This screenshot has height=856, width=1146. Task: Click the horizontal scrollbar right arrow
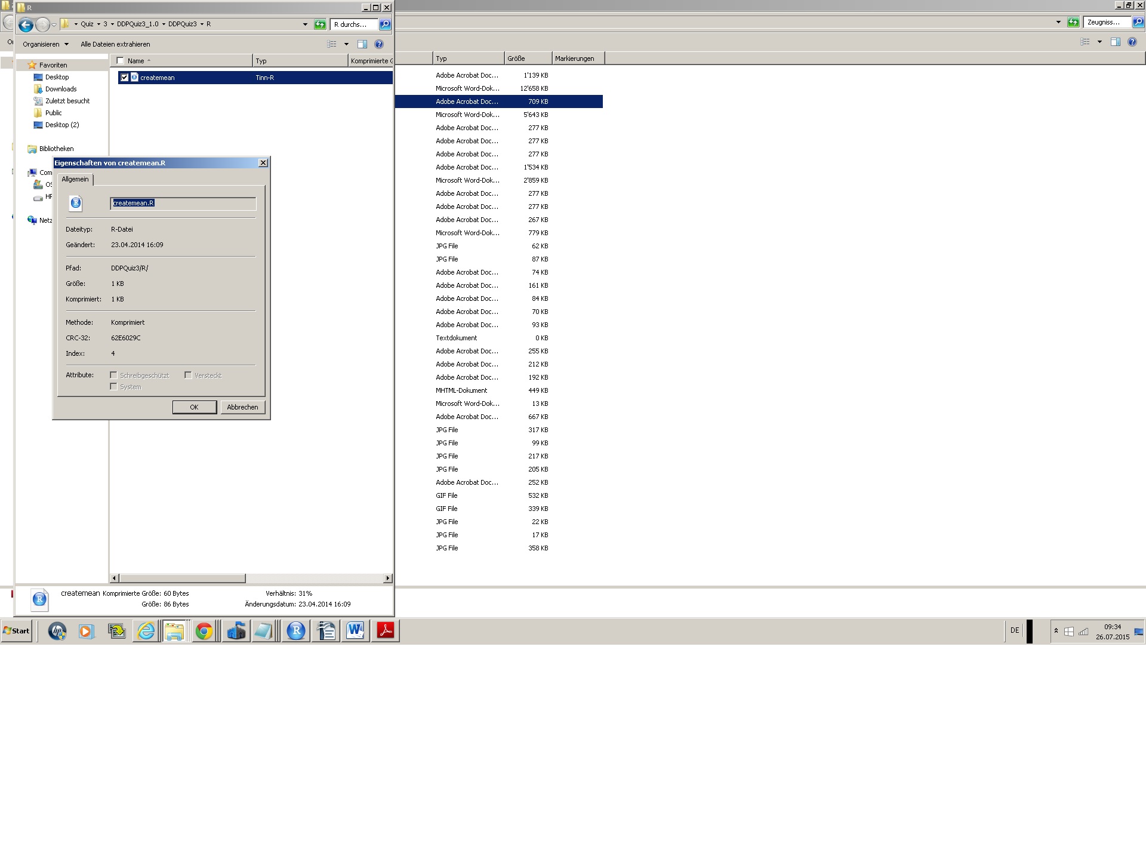click(388, 578)
